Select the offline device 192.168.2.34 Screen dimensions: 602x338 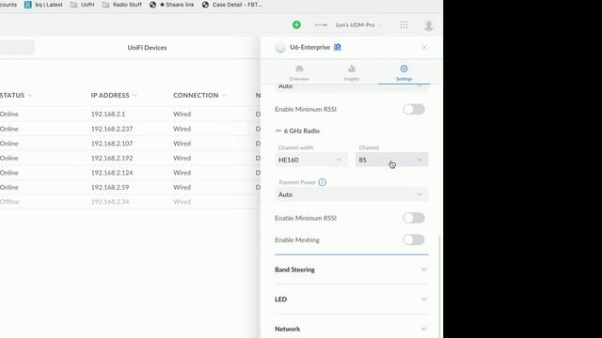130,202
